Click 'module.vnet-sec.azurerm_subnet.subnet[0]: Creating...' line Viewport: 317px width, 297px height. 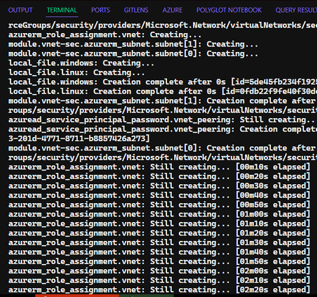point(133,54)
